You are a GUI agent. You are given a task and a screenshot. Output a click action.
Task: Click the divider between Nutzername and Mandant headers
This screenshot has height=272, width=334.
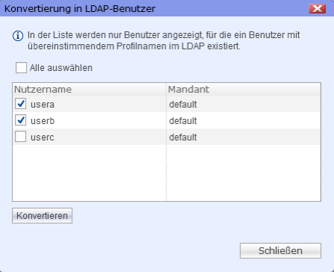coord(166,89)
